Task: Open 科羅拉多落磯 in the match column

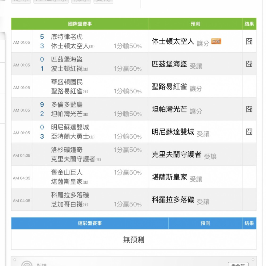Action: [x=70, y=195]
